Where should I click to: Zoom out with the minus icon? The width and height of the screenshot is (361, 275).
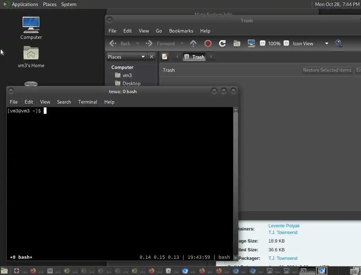[262, 43]
